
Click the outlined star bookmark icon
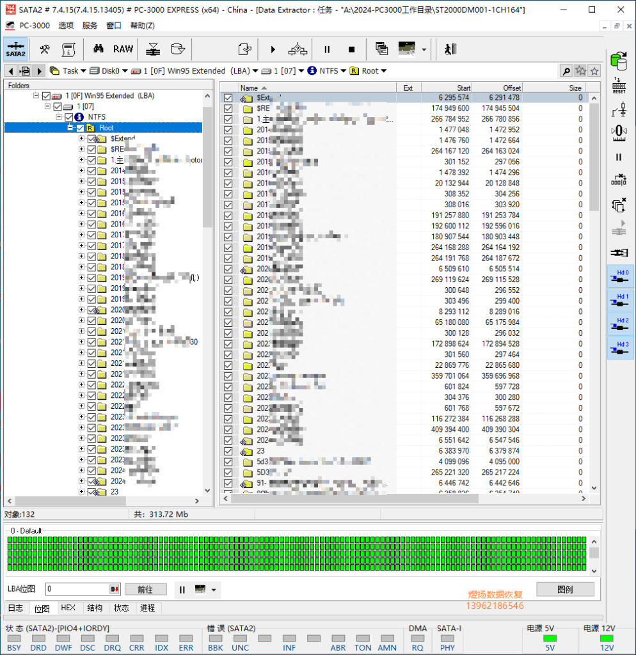click(594, 71)
